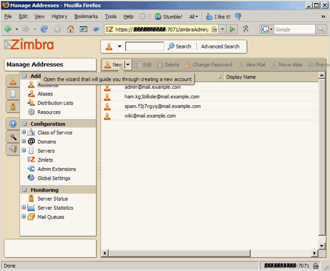Click the Search button

(179, 46)
